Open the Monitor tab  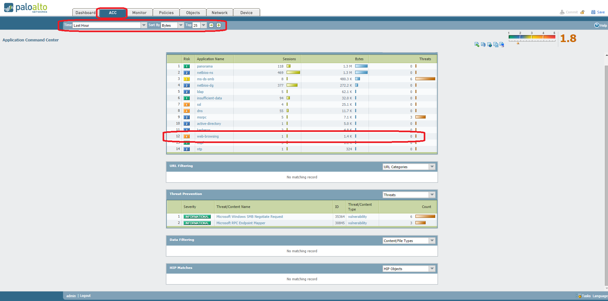coord(139,12)
